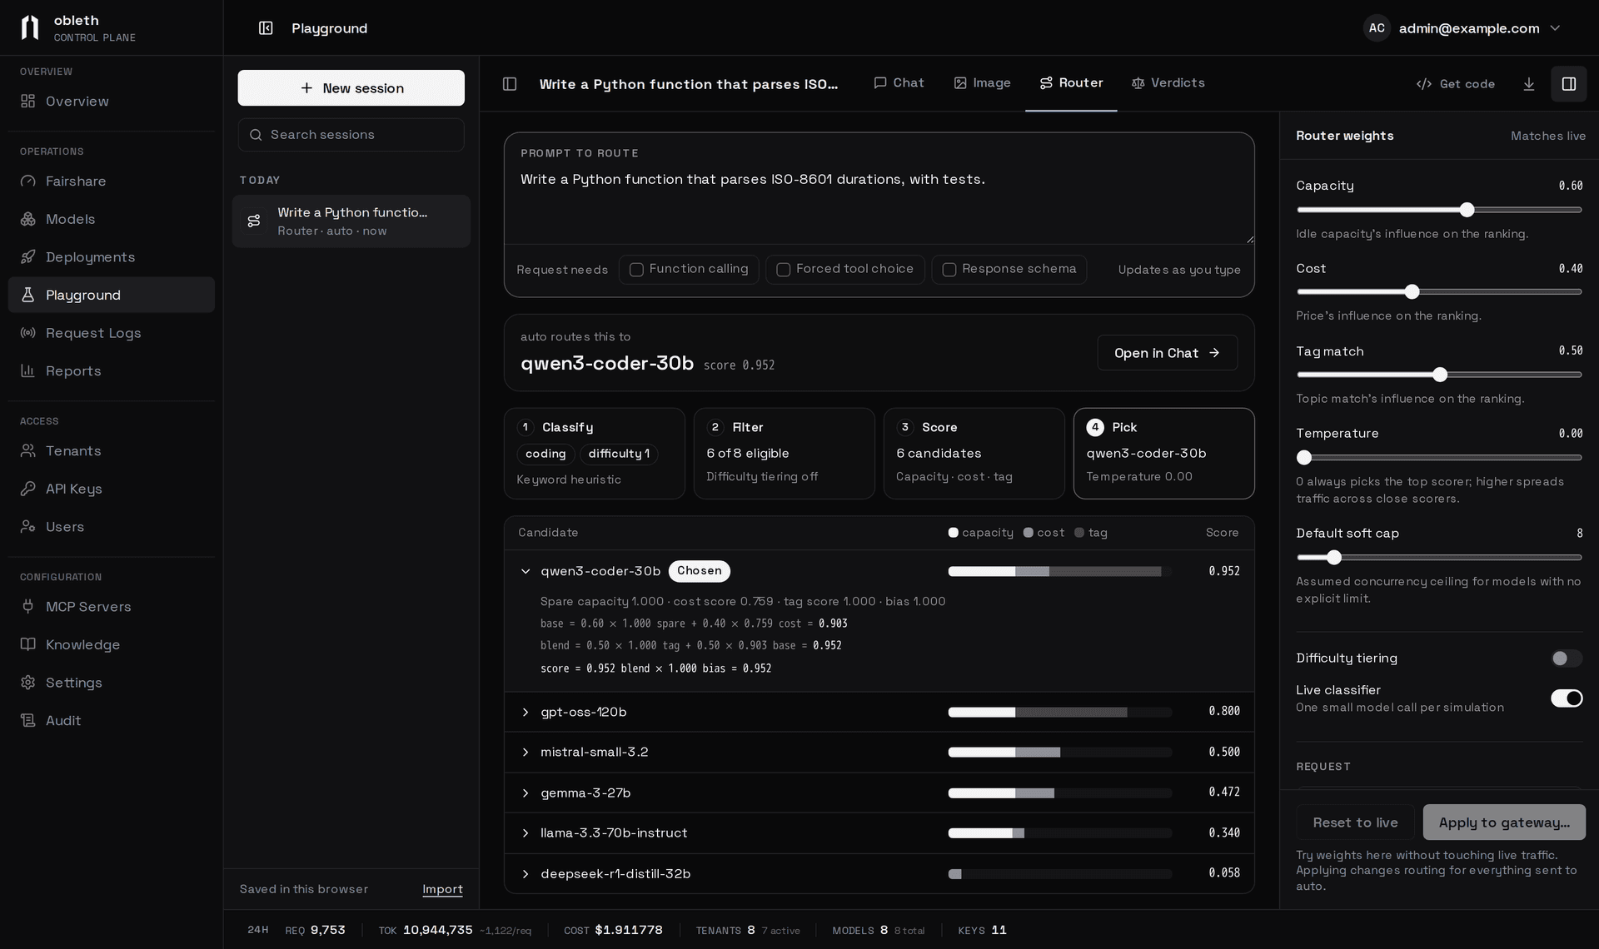The width and height of the screenshot is (1599, 949).
Task: Expand the gpt-oss-120b candidate row
Action: coord(526,713)
